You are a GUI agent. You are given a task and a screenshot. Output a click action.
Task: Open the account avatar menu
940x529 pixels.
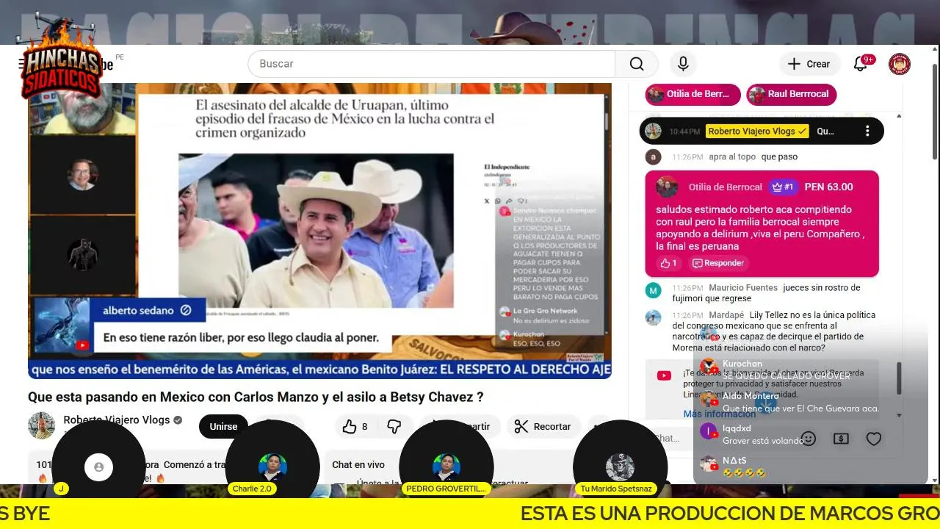tap(900, 64)
